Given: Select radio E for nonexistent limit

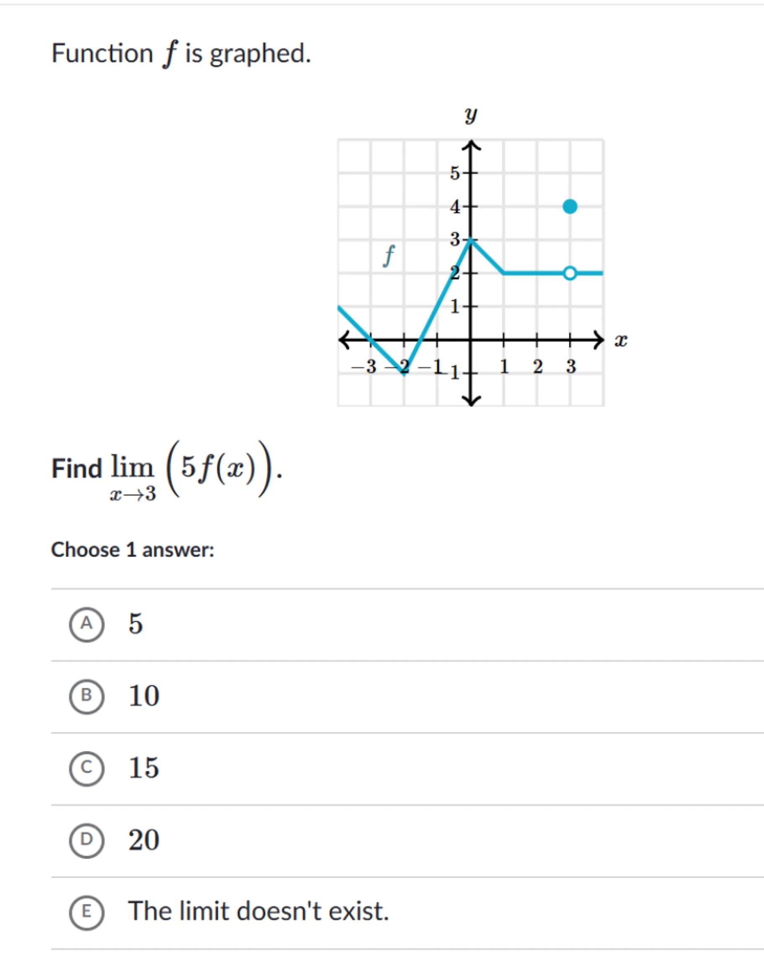Looking at the screenshot, I should 86,912.
